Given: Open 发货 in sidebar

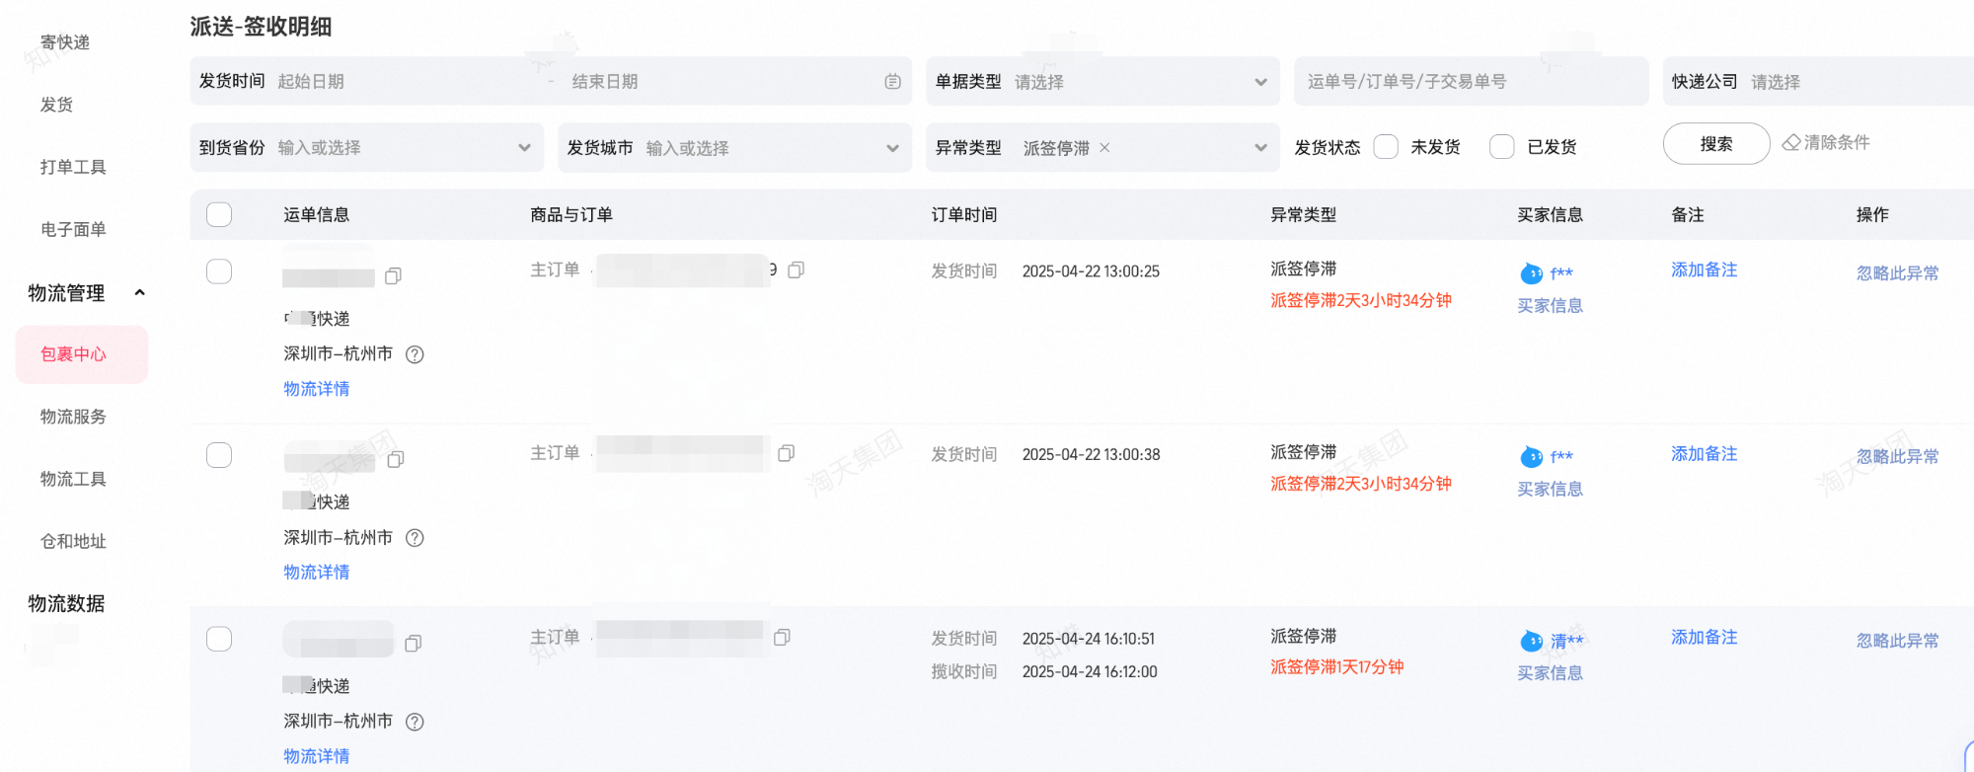Looking at the screenshot, I should (x=56, y=105).
